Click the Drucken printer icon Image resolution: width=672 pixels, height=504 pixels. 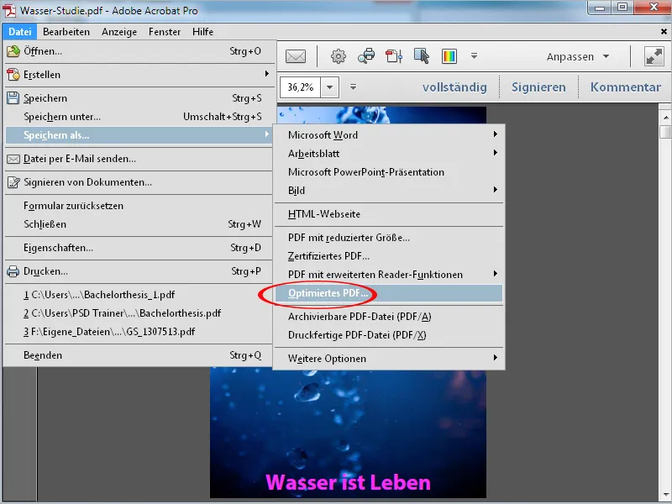point(13,271)
